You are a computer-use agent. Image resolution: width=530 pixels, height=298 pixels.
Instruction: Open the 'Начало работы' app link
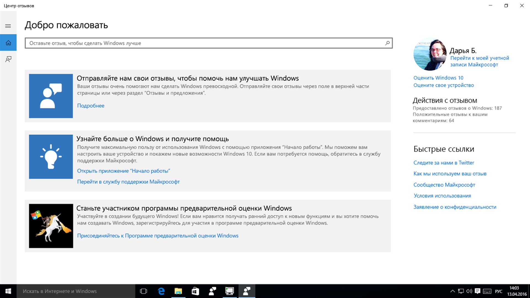[x=123, y=171]
